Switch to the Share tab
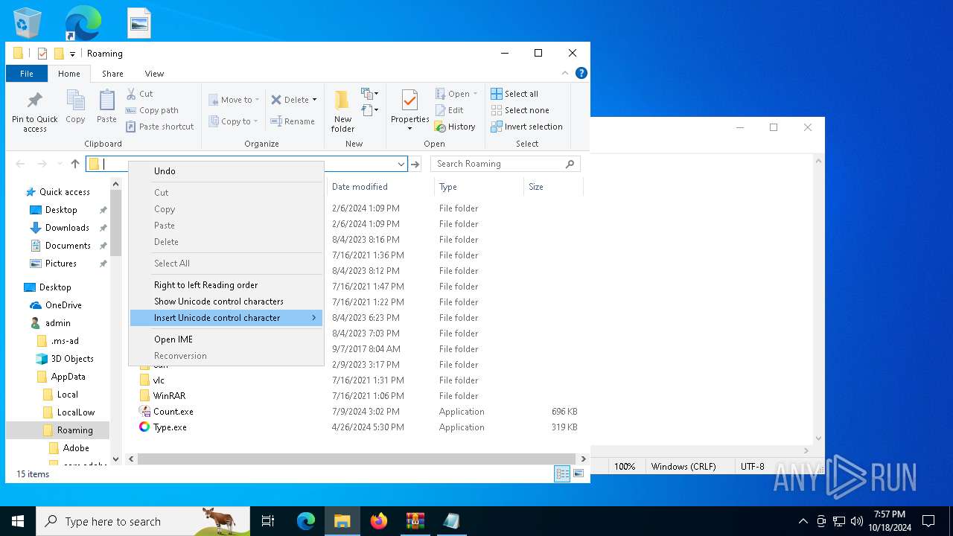Screen dimensions: 953x536 click(x=113, y=74)
